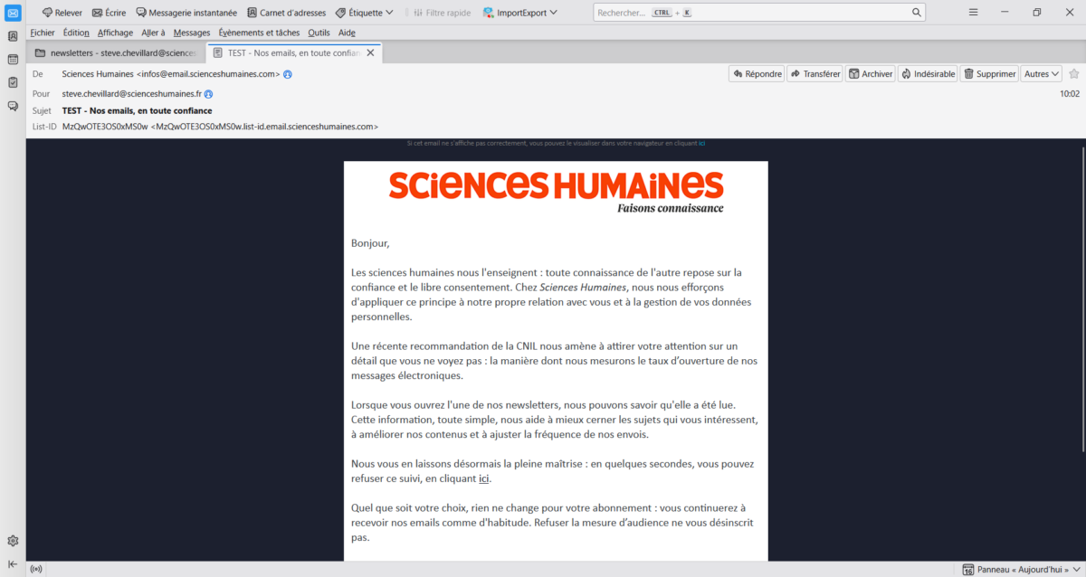Click Écrire to compose a message
Screen dimensions: 1086x577
click(x=110, y=13)
